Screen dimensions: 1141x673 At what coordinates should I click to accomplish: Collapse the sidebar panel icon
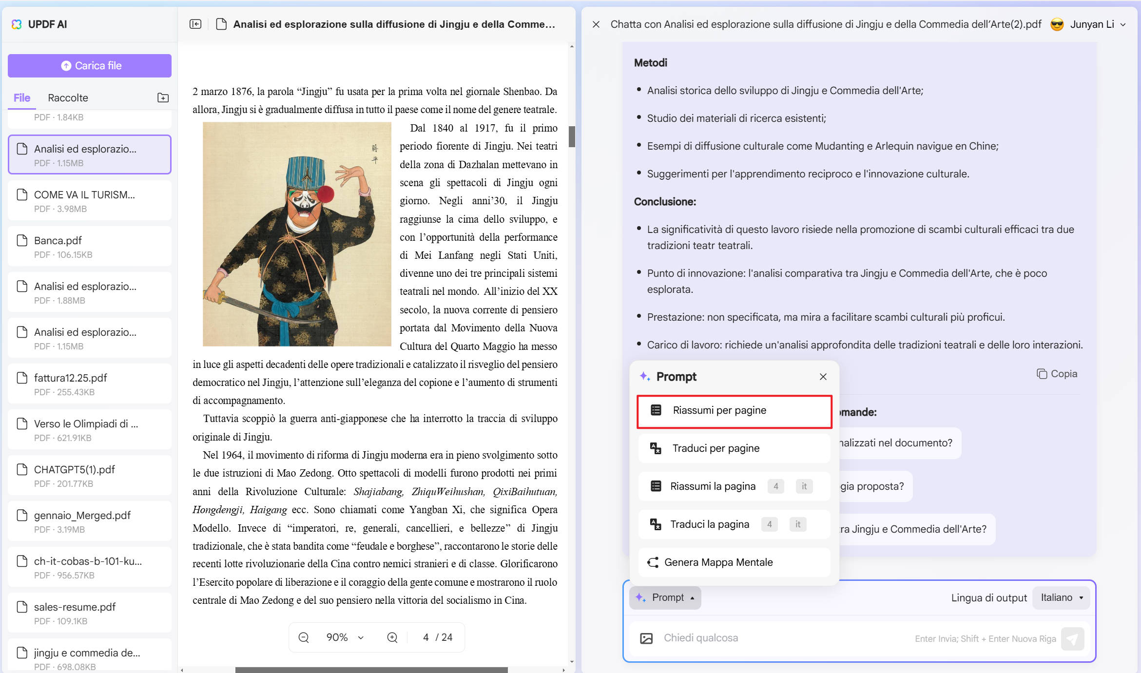pyautogui.click(x=195, y=24)
